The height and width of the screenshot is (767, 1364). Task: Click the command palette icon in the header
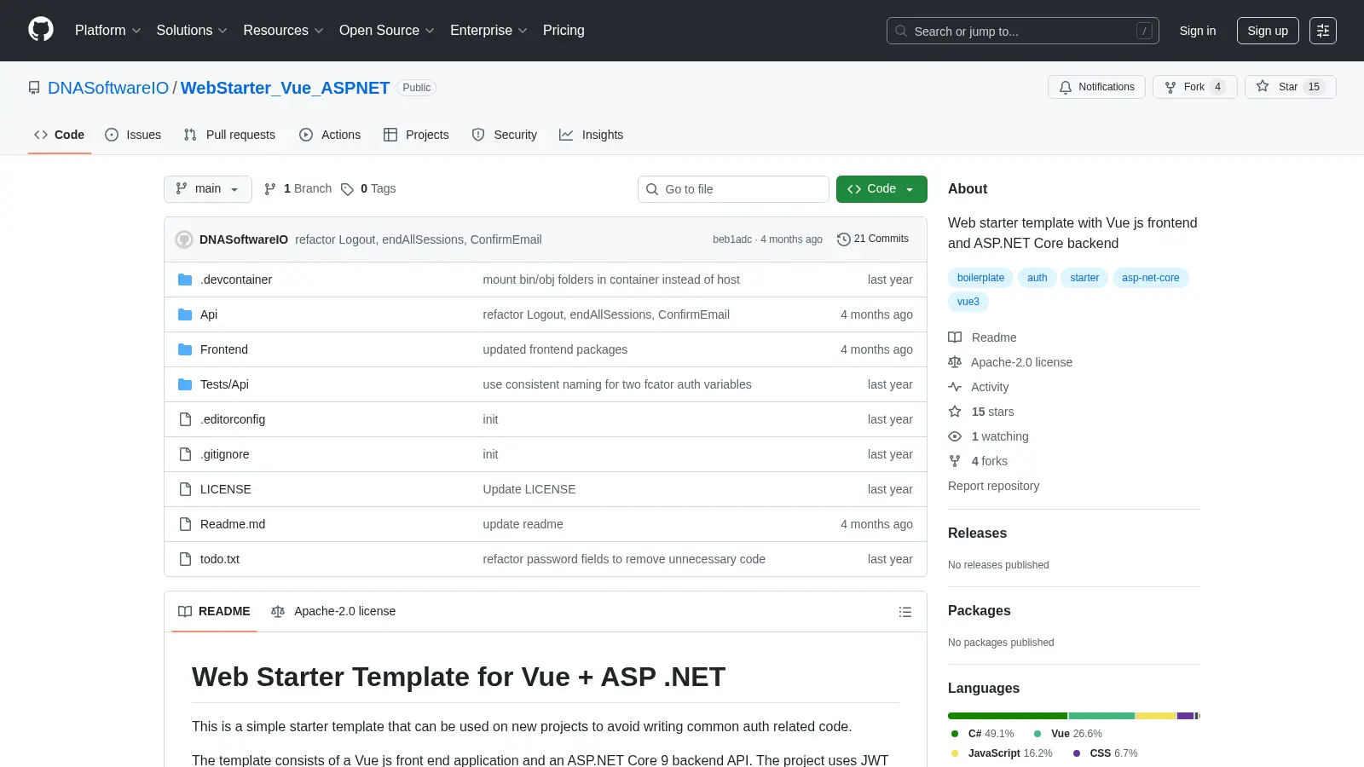coord(1323,31)
